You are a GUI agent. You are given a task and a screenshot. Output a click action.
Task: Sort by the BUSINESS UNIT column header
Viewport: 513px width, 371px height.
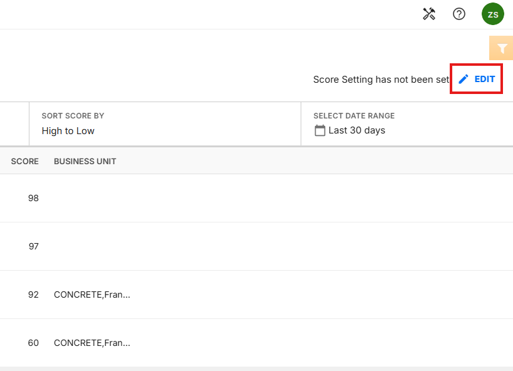click(85, 161)
